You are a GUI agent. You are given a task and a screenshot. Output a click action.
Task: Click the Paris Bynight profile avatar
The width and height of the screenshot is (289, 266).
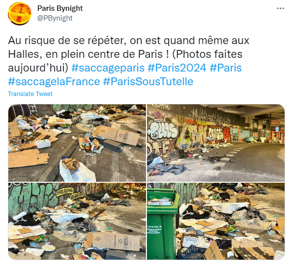coord(20,14)
